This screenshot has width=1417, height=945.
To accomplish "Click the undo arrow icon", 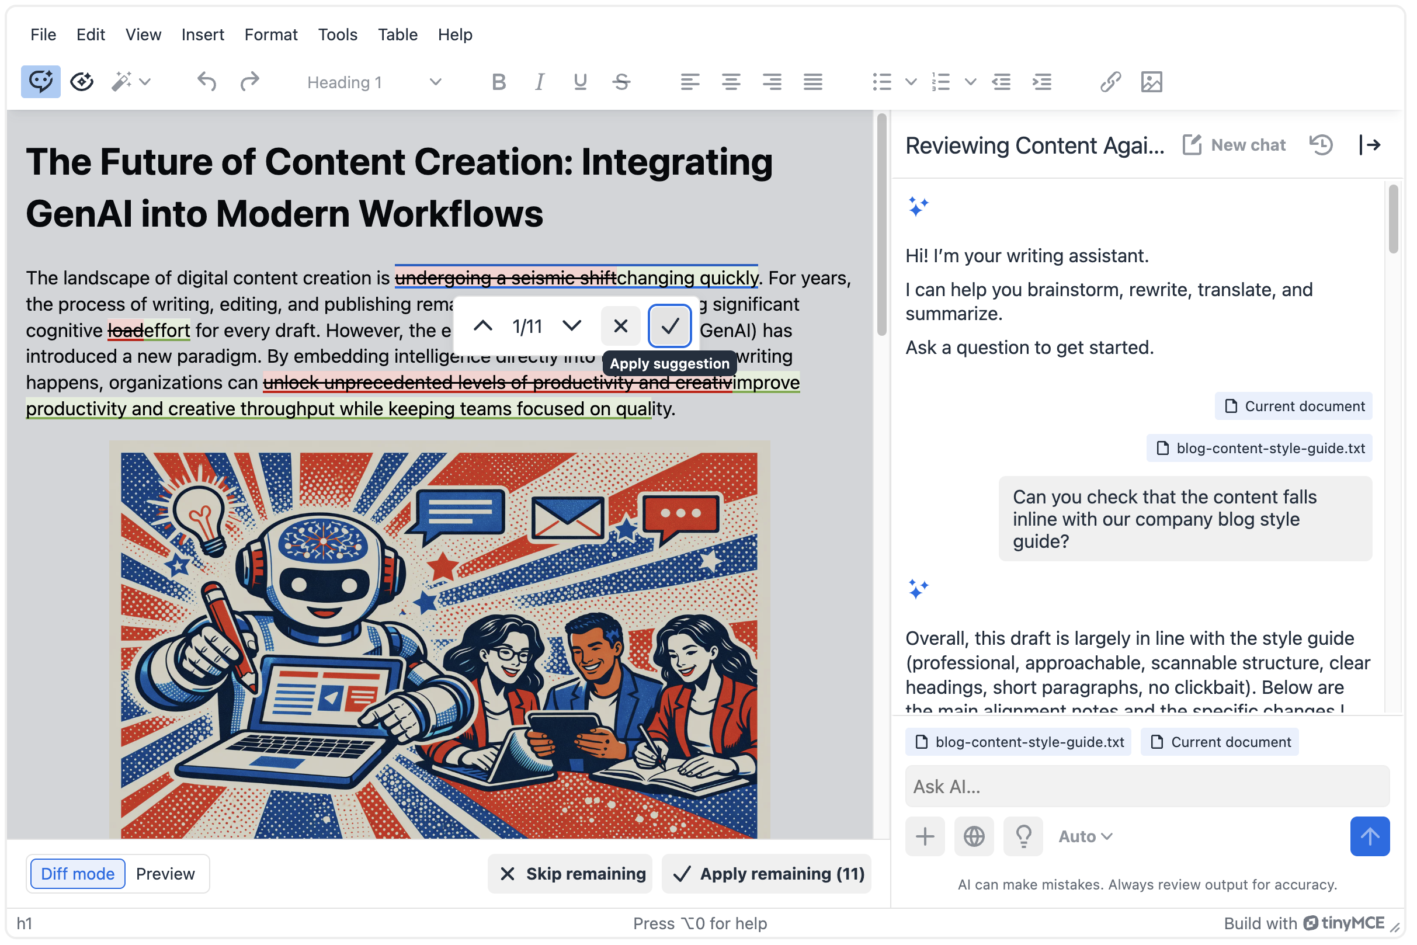I will [207, 82].
